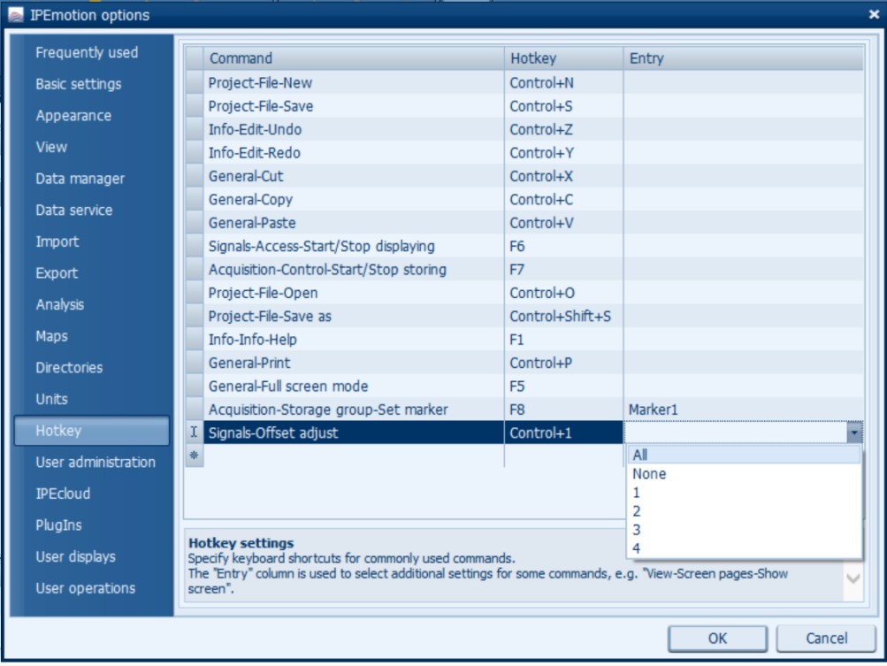Pick entry 4 in the dropdown list
The height and width of the screenshot is (666, 887).
pyautogui.click(x=744, y=548)
